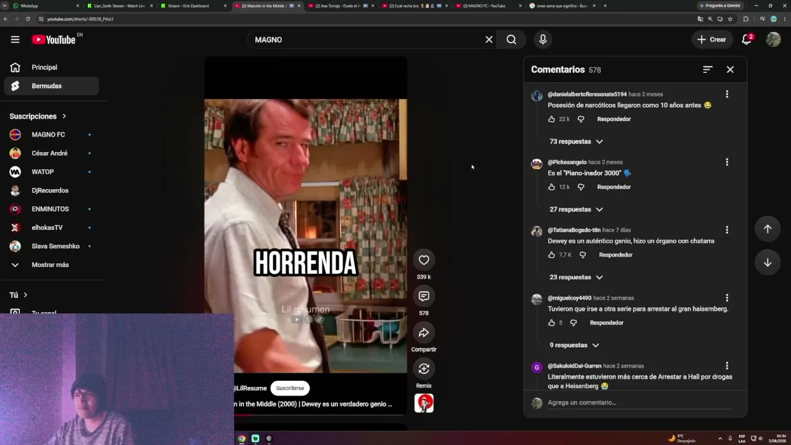Select Principal in the sidebar
Image resolution: width=791 pixels, height=445 pixels.
click(51, 67)
